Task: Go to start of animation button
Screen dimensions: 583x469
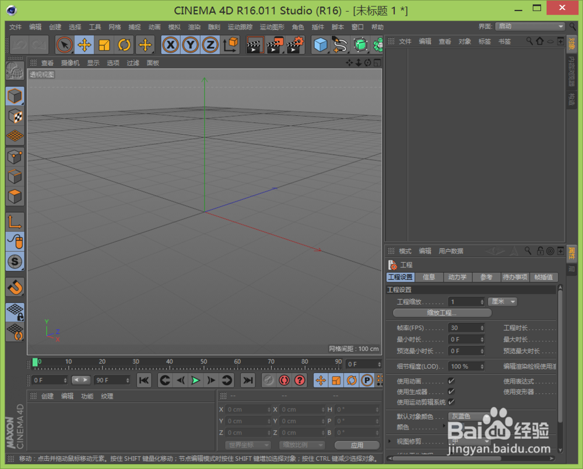Action: click(144, 380)
